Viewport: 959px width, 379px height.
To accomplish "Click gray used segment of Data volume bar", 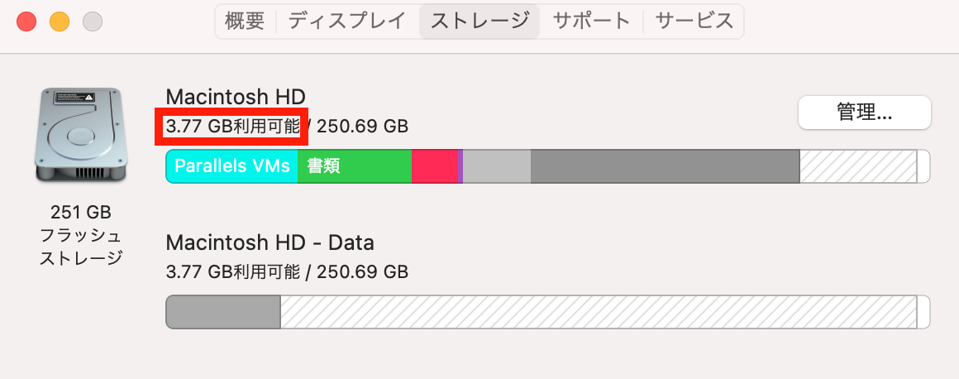I will coord(223,312).
